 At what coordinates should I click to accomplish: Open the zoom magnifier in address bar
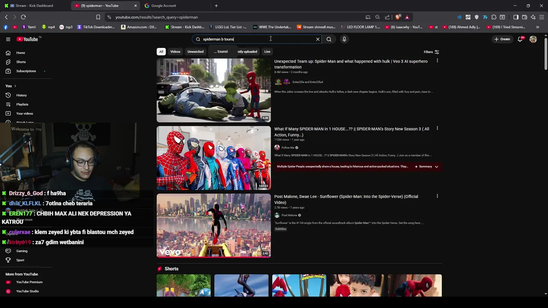pyautogui.click(x=377, y=17)
